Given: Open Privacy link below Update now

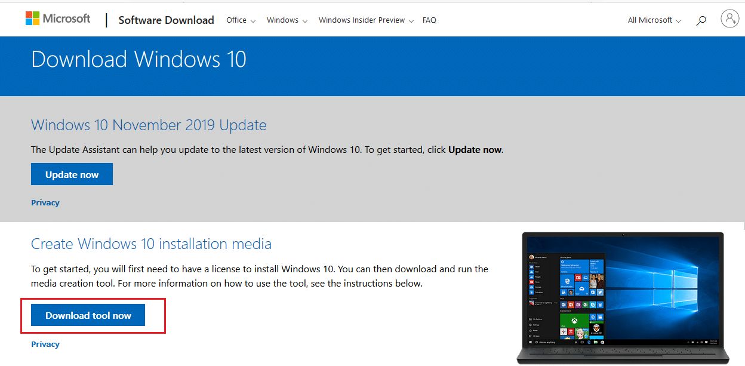Looking at the screenshot, I should (45, 203).
